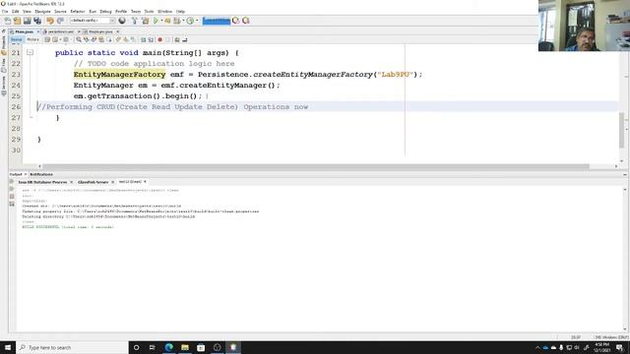Open Microsoft Edge from the taskbar
This screenshot has width=630, height=354.
[168, 347]
